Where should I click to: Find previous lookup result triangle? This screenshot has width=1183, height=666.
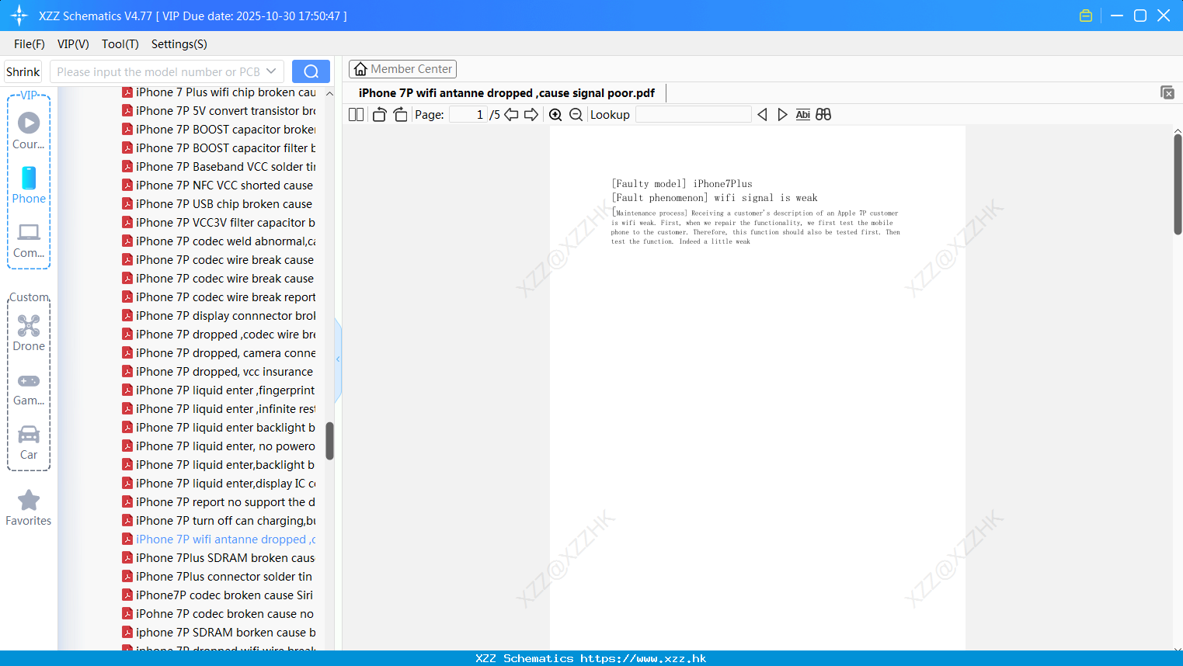tap(762, 114)
